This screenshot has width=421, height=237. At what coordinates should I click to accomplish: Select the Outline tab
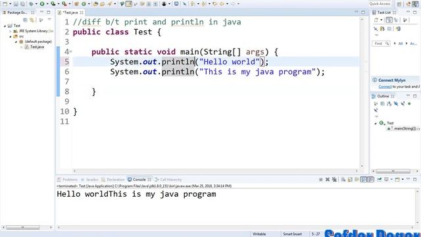(383, 96)
